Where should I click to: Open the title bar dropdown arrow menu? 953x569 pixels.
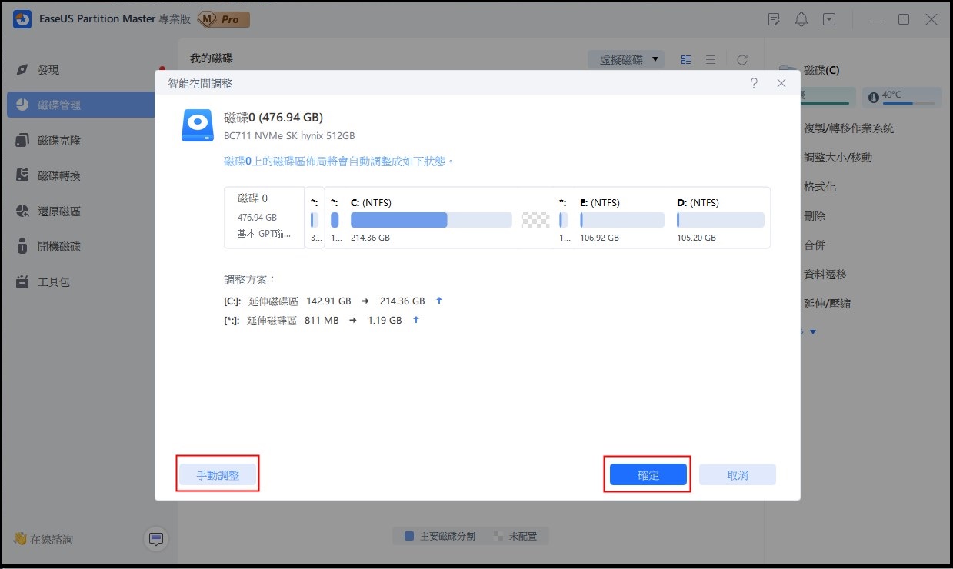tap(828, 18)
